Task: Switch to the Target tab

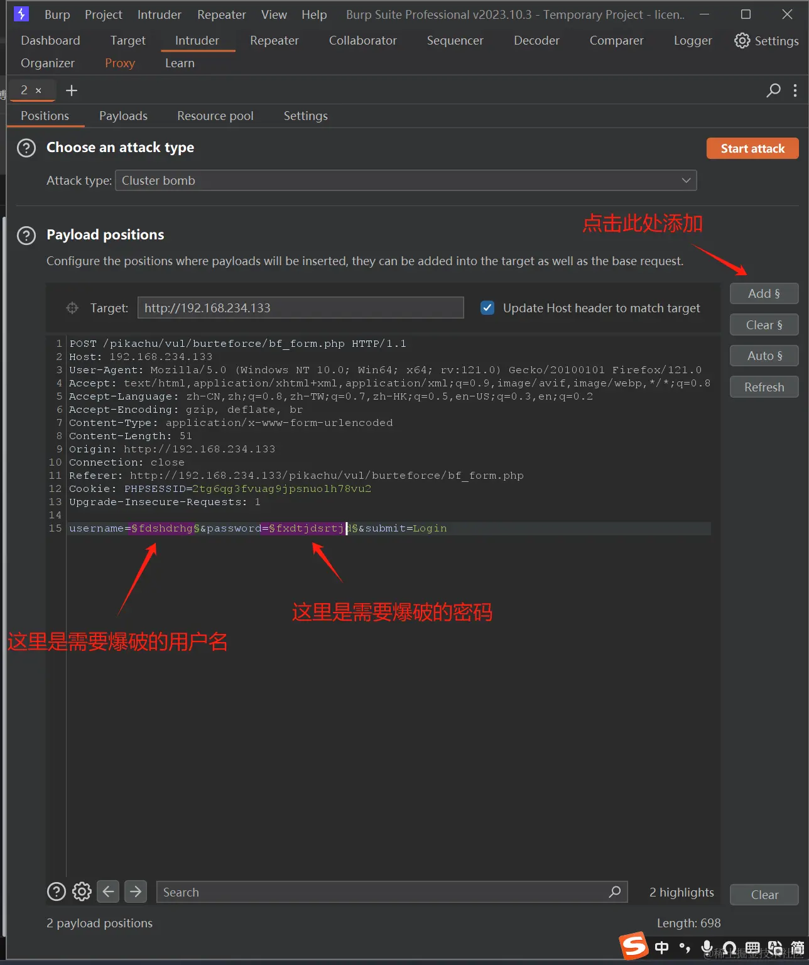Action: 128,41
